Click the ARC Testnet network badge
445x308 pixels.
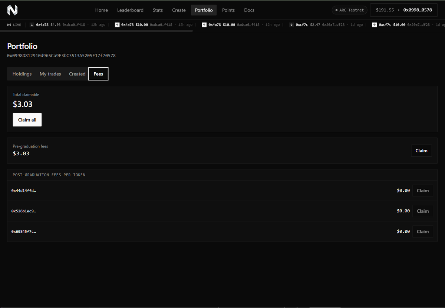[349, 10]
